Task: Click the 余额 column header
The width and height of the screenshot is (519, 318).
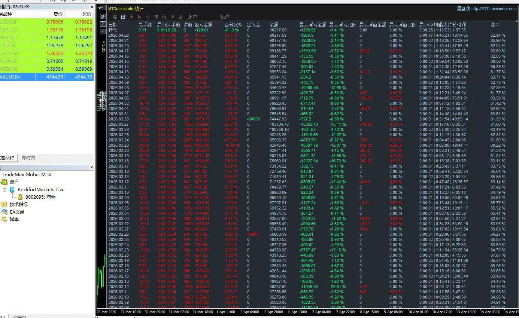Action: tap(274, 25)
